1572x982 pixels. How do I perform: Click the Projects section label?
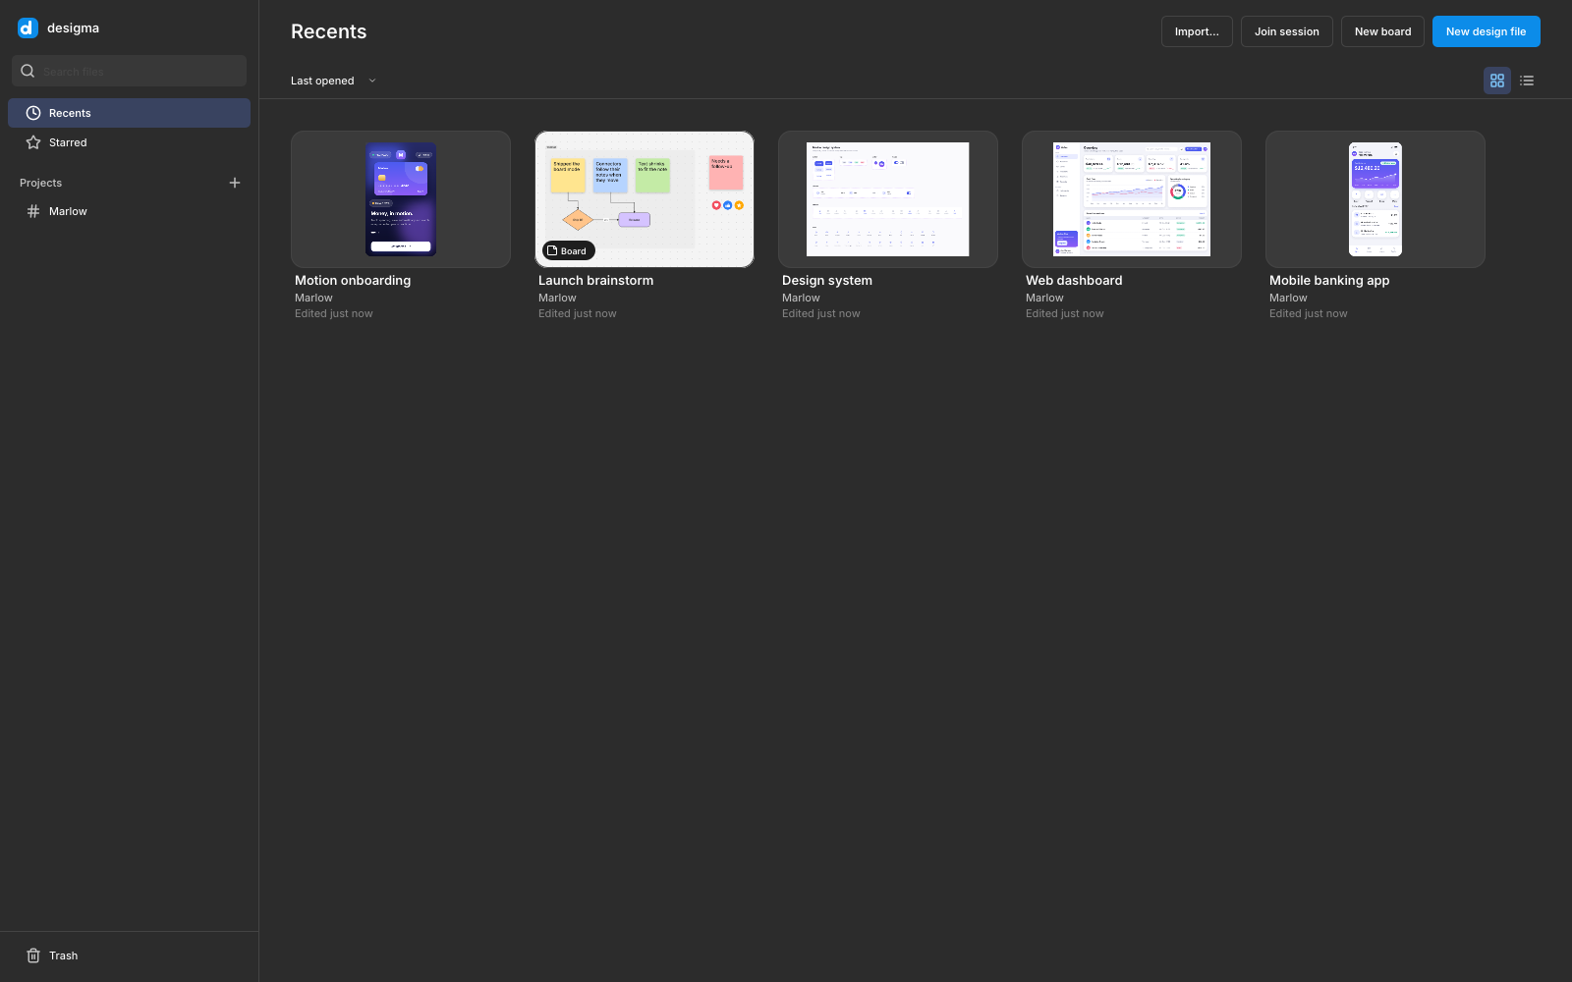click(x=40, y=183)
